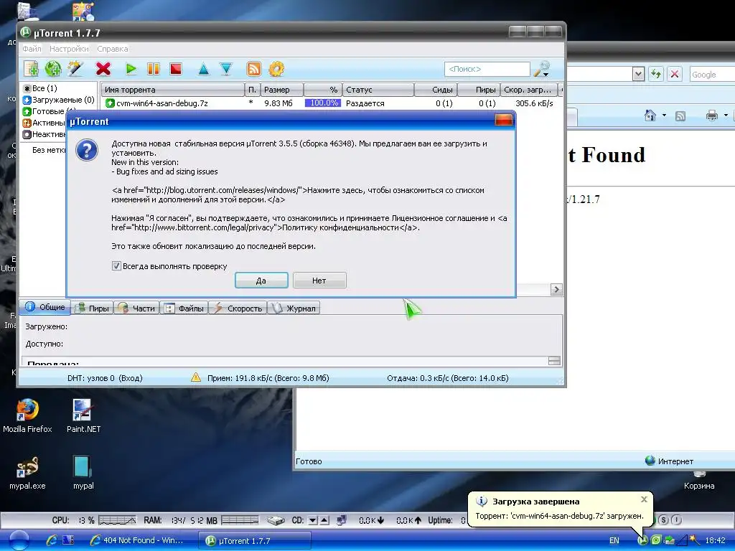Open the Настройки menu

69,49
